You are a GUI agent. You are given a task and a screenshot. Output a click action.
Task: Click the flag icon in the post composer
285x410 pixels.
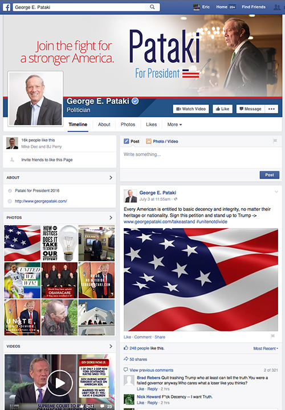pos(275,141)
